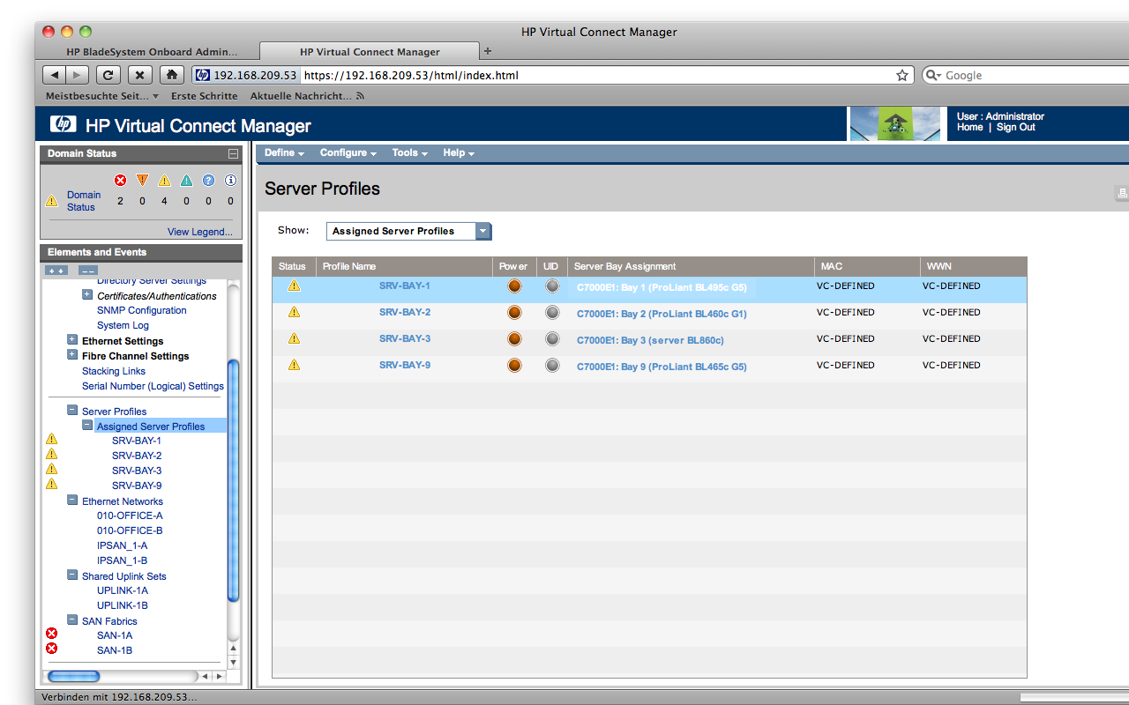The image size is (1129, 705).
Task: Click the power indicator for SRV-BAY-9
Action: (514, 366)
